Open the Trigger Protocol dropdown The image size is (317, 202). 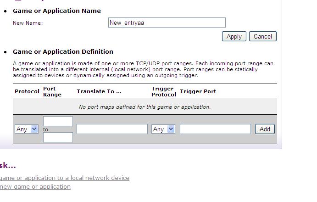click(x=163, y=129)
